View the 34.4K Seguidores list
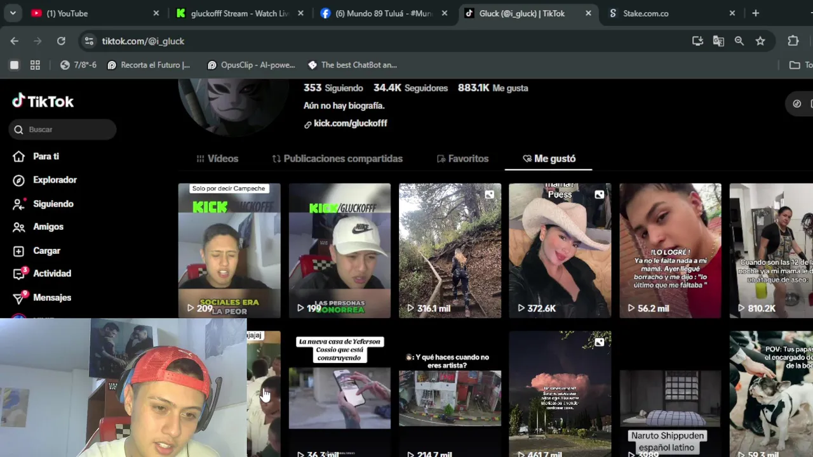813x457 pixels. [x=410, y=88]
